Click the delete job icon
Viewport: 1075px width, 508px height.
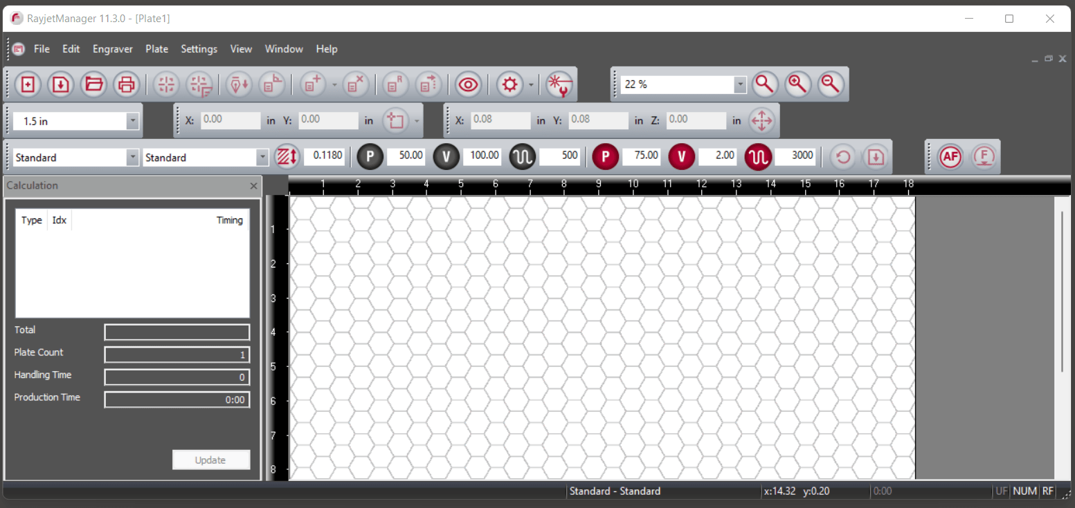[x=356, y=84]
